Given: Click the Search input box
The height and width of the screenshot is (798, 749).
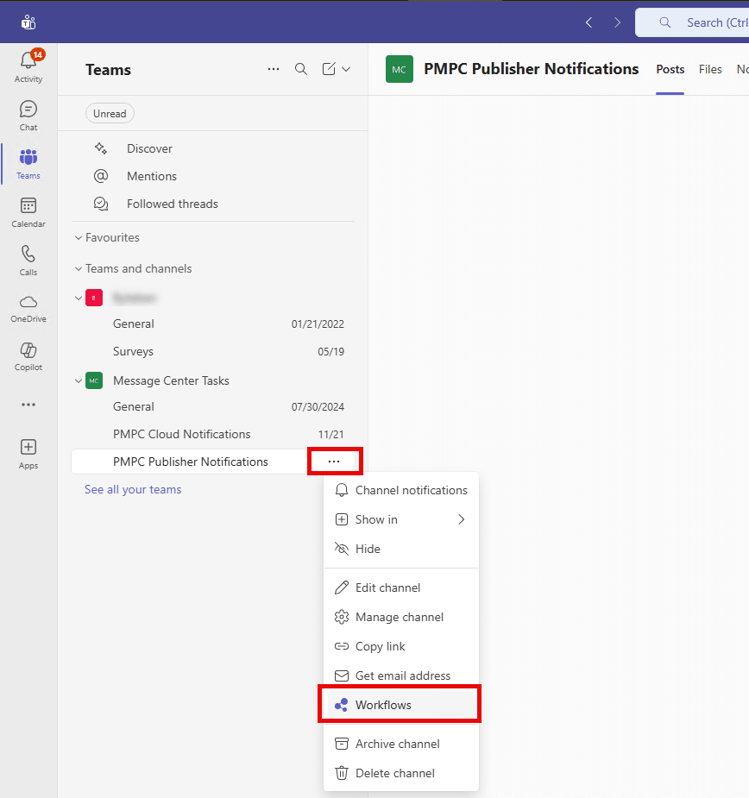Looking at the screenshot, I should [699, 22].
